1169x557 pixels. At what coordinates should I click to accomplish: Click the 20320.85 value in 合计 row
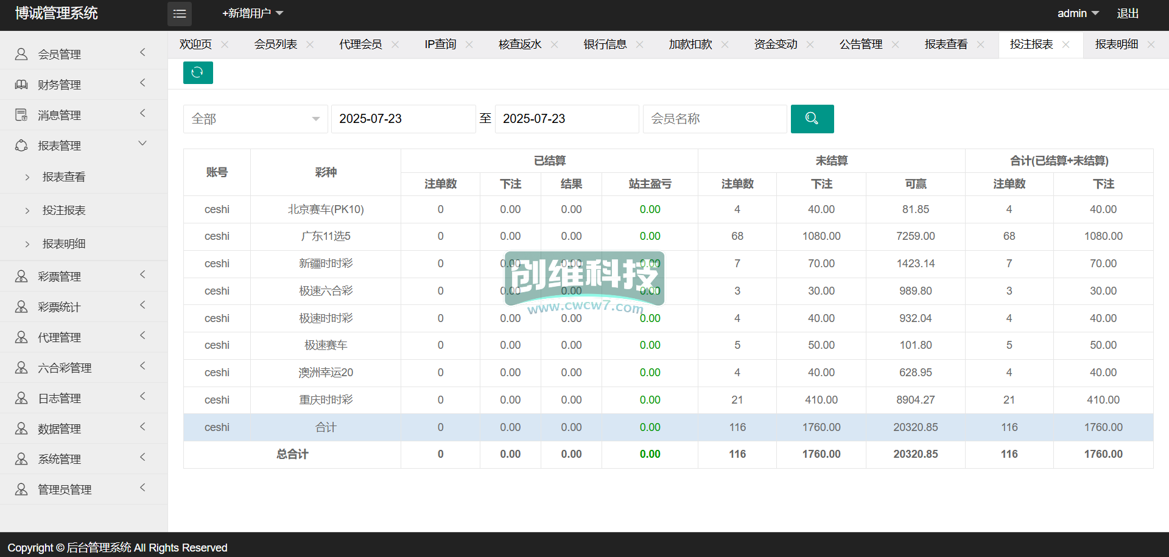916,427
